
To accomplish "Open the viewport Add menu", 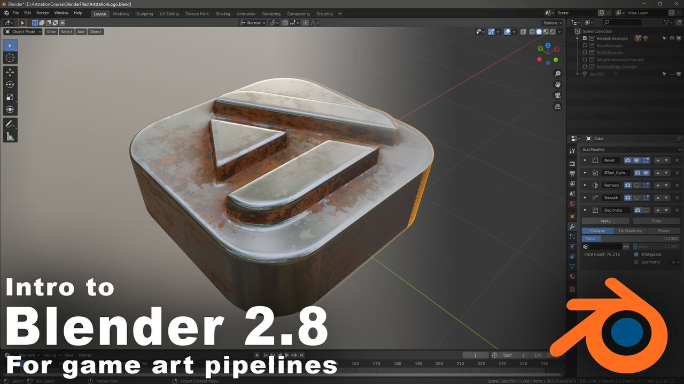I will [x=81, y=31].
